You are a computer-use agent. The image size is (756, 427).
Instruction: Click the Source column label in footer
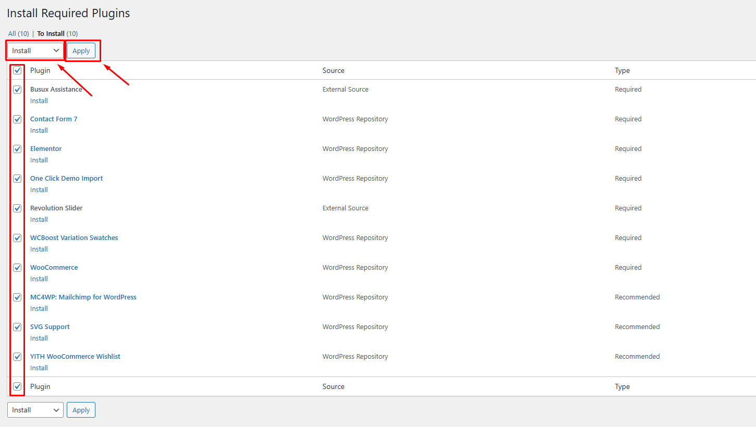334,386
